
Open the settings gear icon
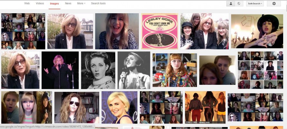coord(274,4)
